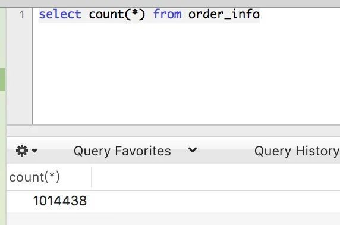Image resolution: width=340 pixels, height=225 pixels.
Task: Place cursor on the select keyword
Action: point(60,14)
